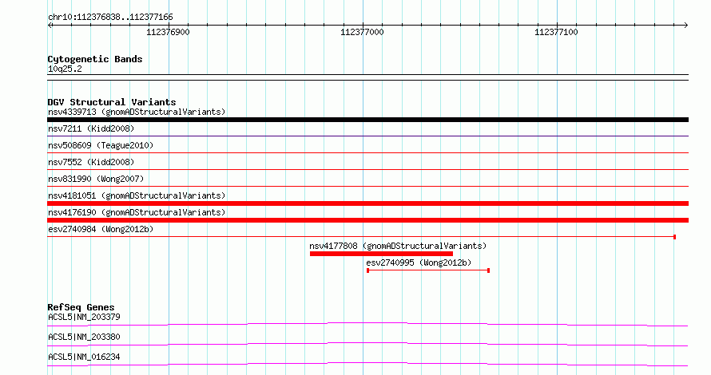Image resolution: width=711 pixels, height=375 pixels.
Task: Select variant esv2740995 (Wong2012b) label
Action: [x=419, y=262]
